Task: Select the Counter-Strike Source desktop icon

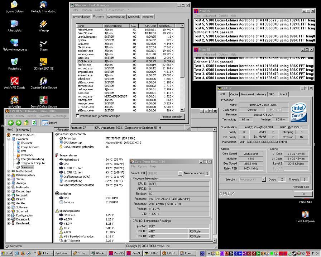Action: pos(44,83)
